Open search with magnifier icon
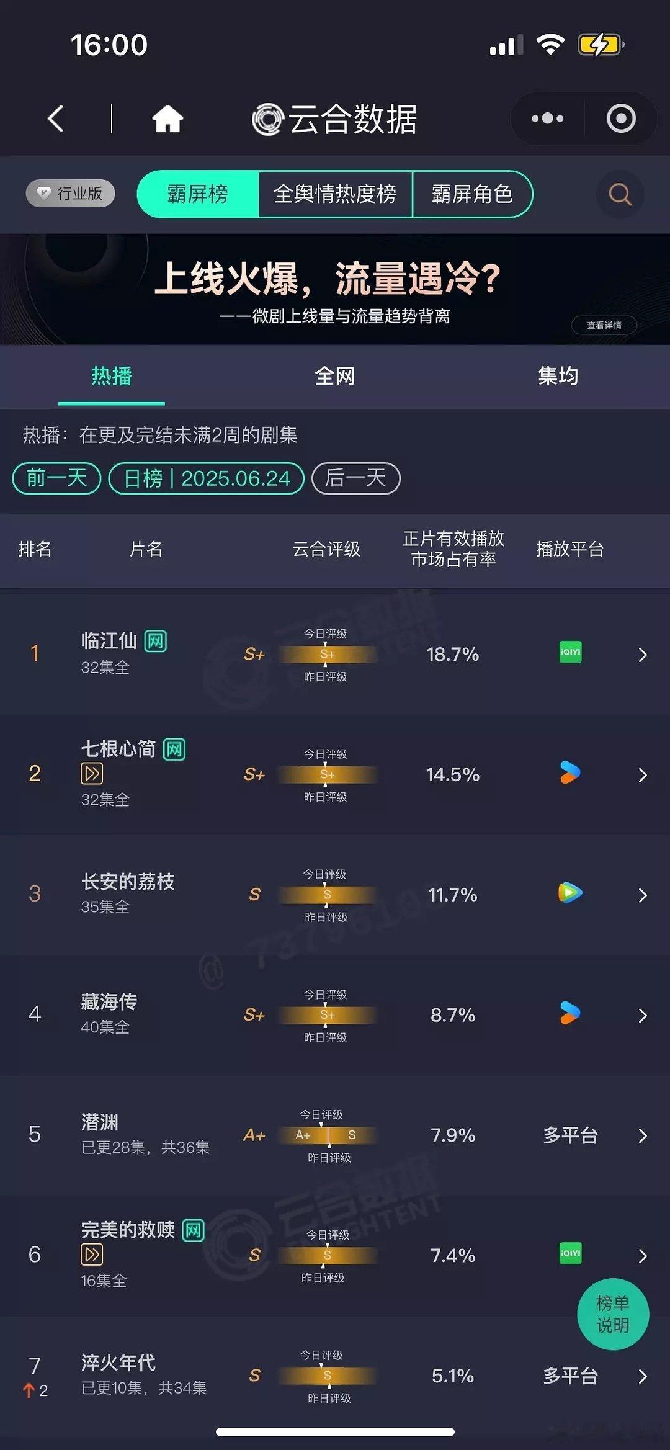The width and height of the screenshot is (670, 1450). pos(620,194)
